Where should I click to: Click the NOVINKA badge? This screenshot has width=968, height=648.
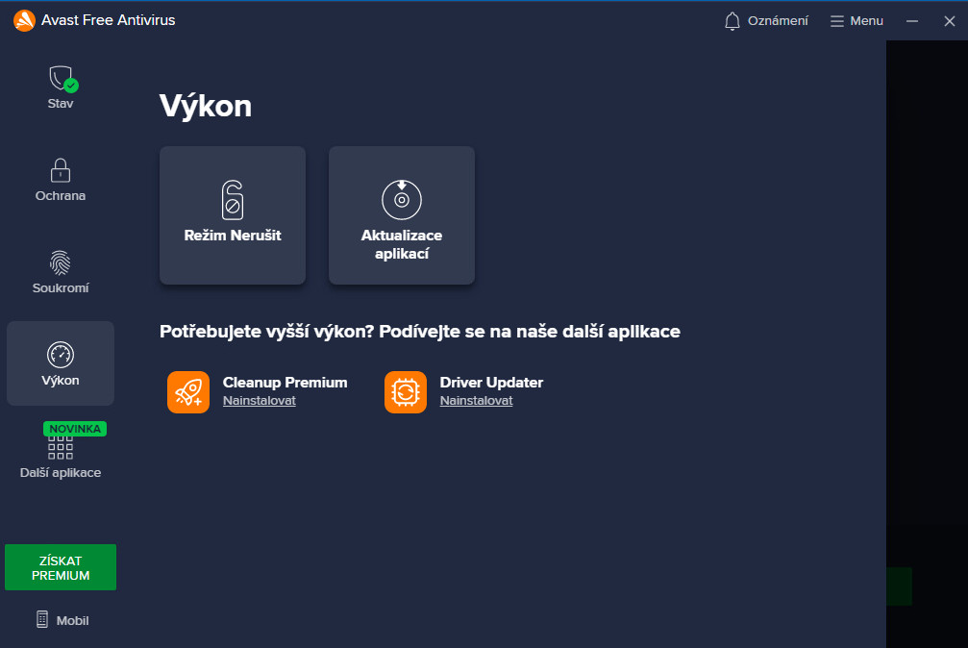point(75,429)
